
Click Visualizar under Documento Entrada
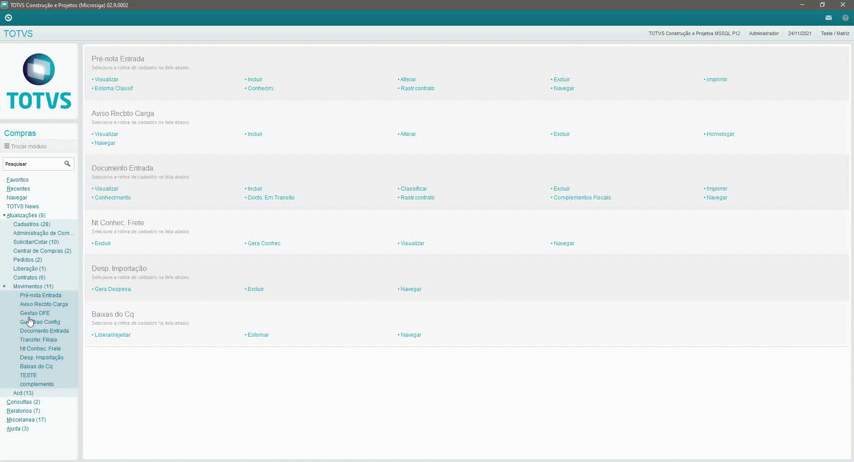[106, 189]
